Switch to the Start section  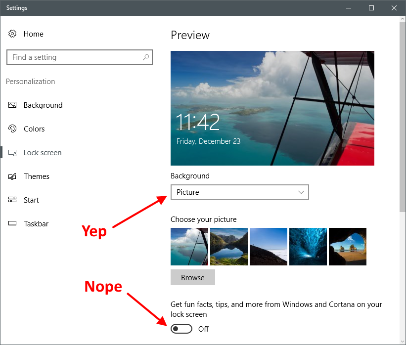31,200
